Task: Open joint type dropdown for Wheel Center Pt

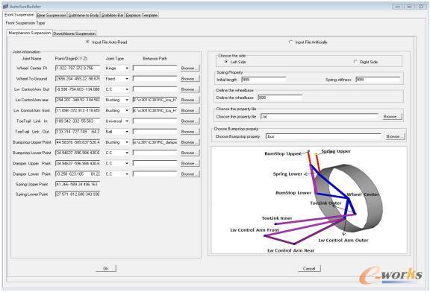Action: [127, 68]
